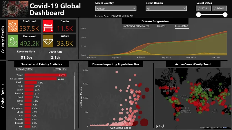Select the Sudan row label

tap(20, 90)
